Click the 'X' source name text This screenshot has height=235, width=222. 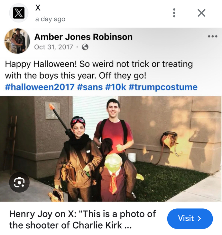(38, 7)
